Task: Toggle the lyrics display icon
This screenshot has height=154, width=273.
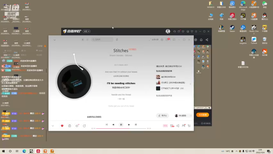Action: [x=135, y=125]
